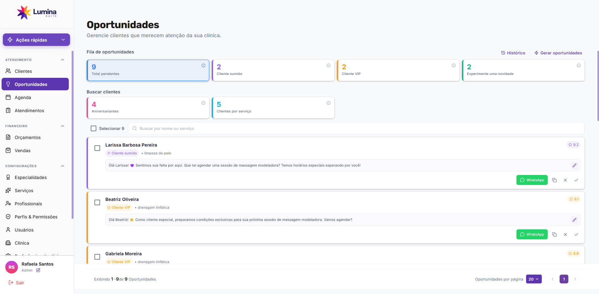Open Agenda in sidebar

[35, 97]
